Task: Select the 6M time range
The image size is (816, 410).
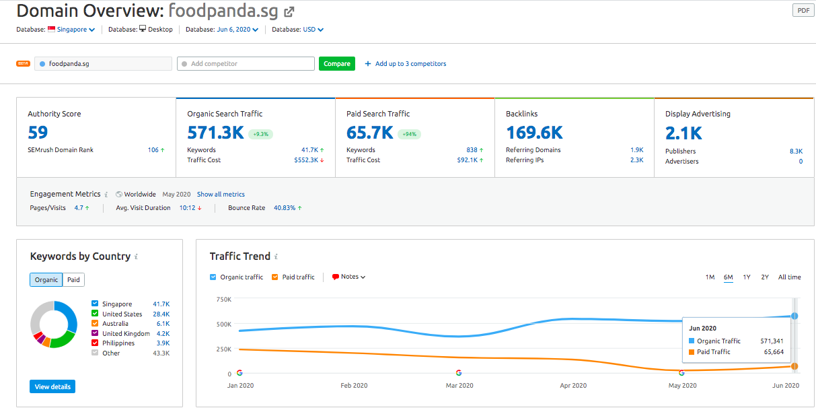Action: point(729,277)
